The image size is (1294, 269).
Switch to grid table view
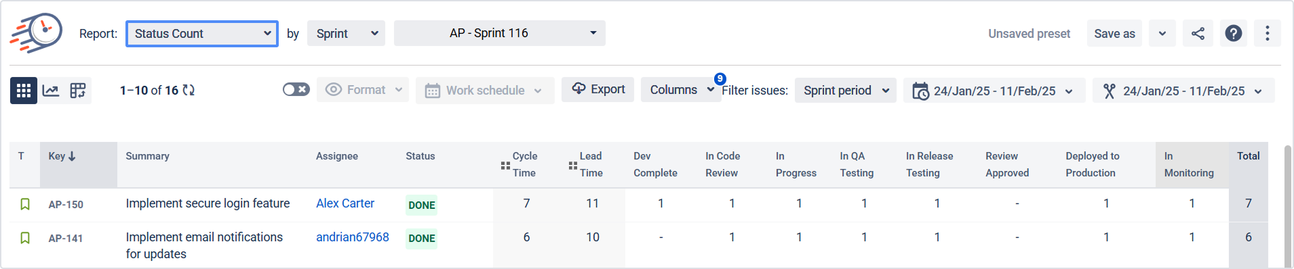click(24, 91)
